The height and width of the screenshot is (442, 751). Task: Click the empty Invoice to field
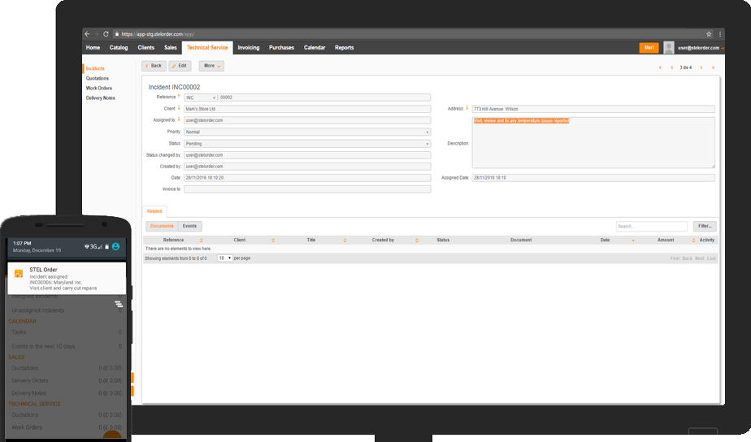[307, 189]
